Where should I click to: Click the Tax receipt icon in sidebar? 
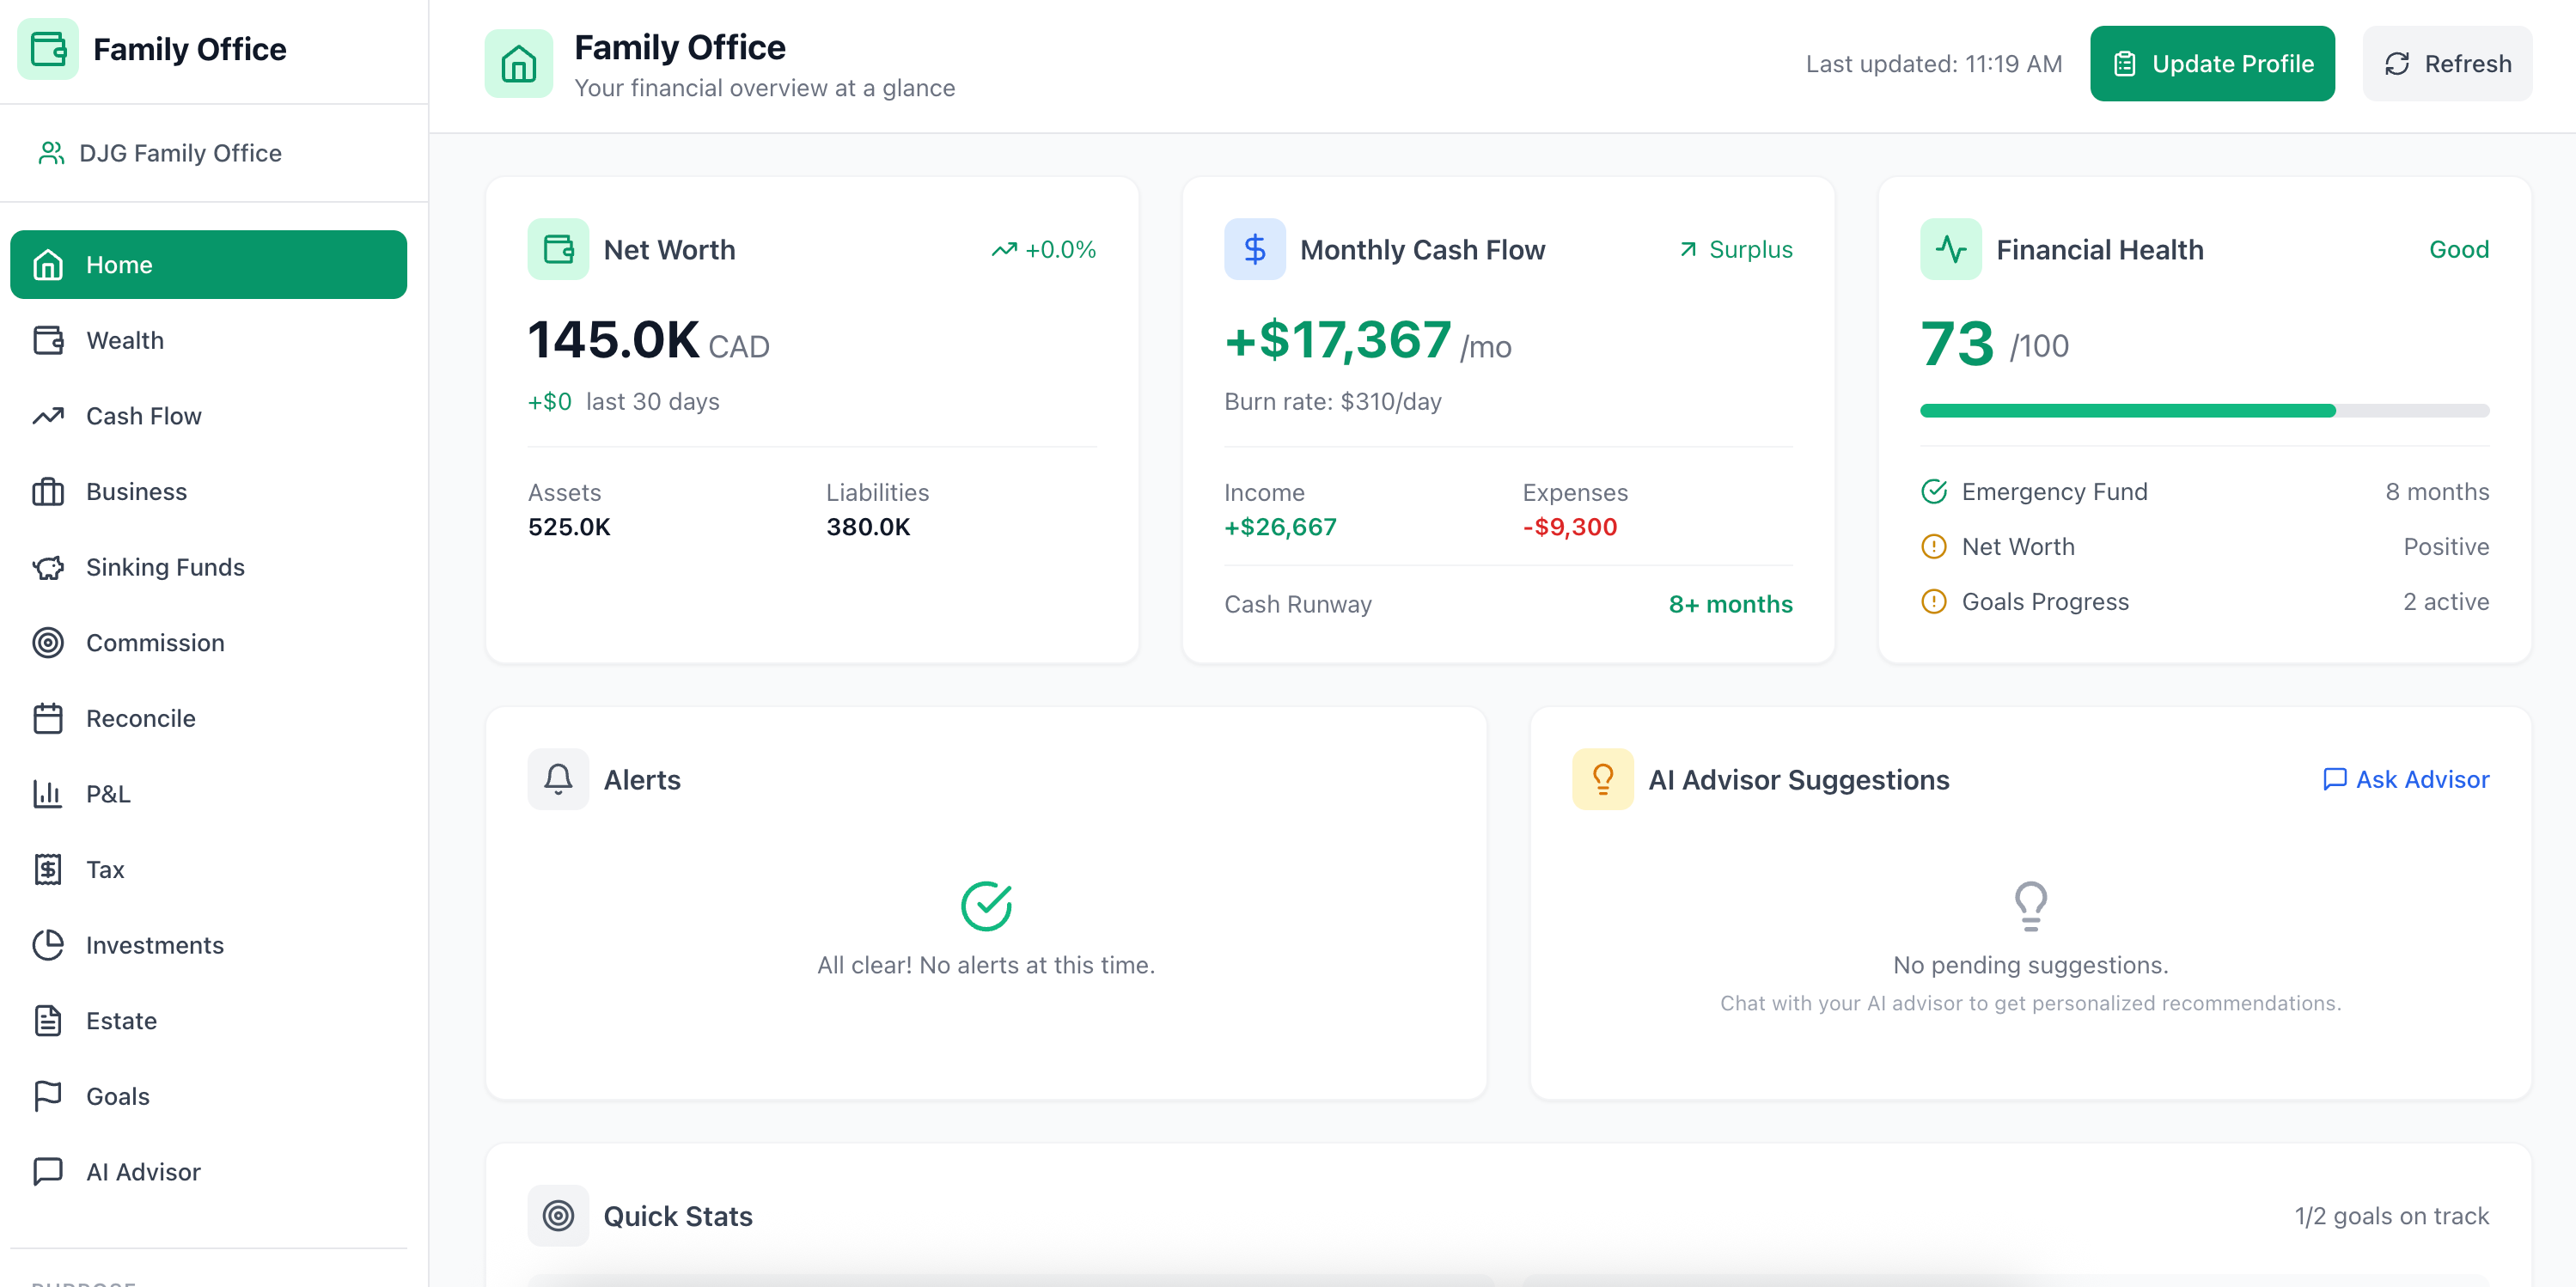(48, 869)
